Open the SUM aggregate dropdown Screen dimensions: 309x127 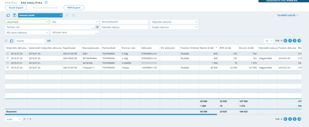click(13, 119)
